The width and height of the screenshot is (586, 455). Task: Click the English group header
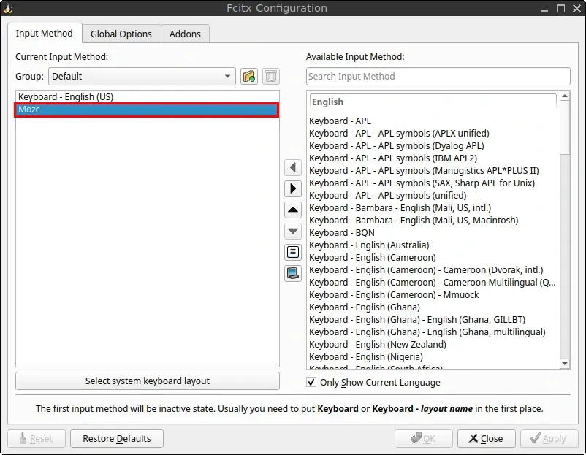(x=433, y=102)
